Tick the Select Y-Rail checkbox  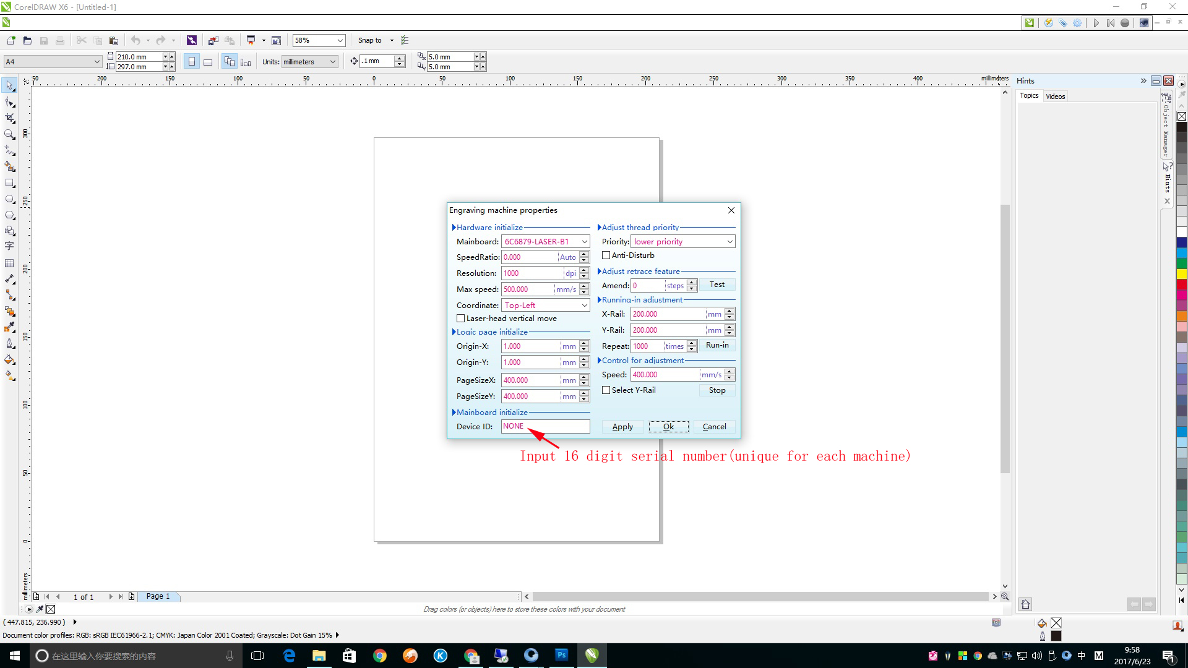pyautogui.click(x=606, y=390)
